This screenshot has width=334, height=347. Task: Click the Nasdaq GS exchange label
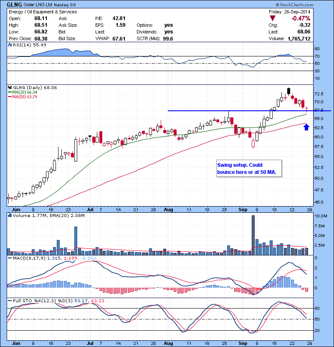click(x=65, y=5)
